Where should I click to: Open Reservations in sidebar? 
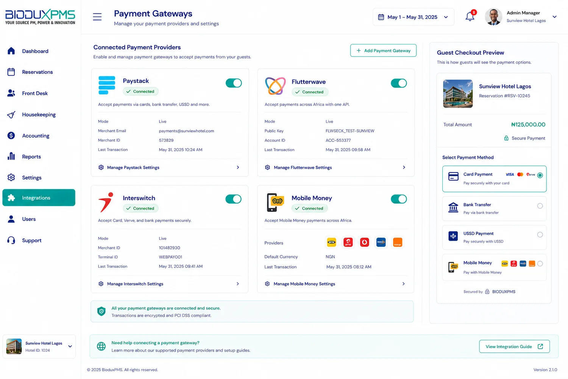click(x=39, y=72)
